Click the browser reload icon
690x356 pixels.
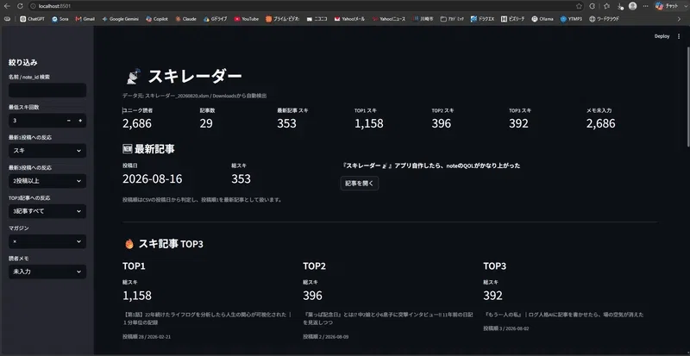20,6
